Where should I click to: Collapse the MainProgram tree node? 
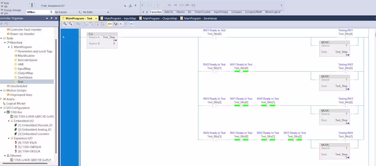(9, 47)
